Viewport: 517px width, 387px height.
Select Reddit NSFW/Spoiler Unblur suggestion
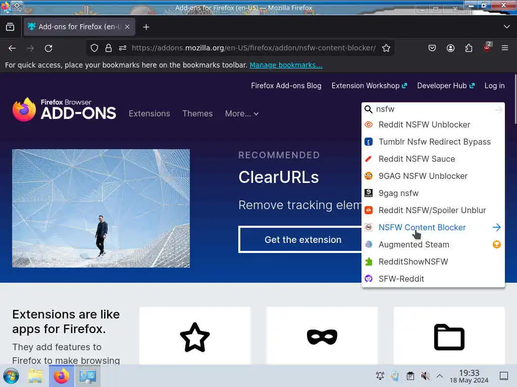coord(433,210)
